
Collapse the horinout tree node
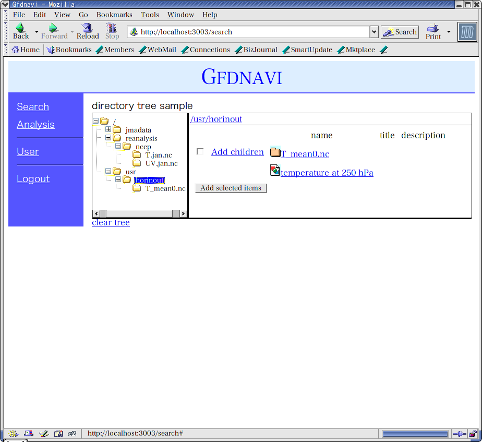[118, 180]
